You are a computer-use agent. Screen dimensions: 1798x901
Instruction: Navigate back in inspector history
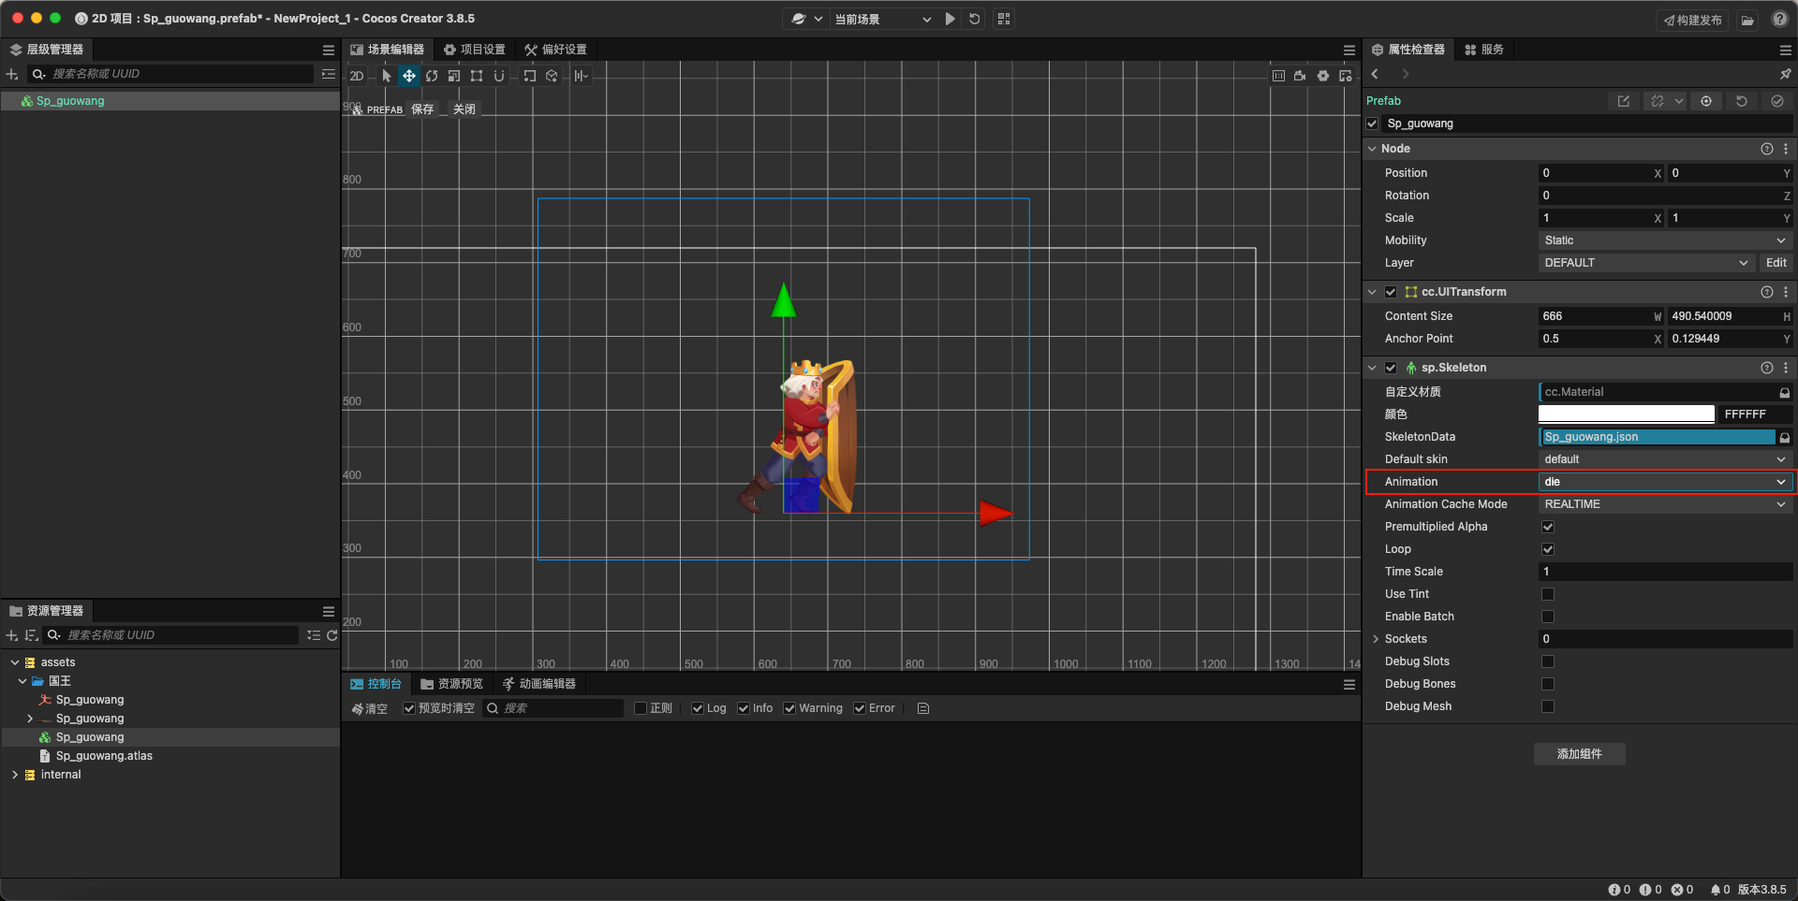click(x=1375, y=74)
